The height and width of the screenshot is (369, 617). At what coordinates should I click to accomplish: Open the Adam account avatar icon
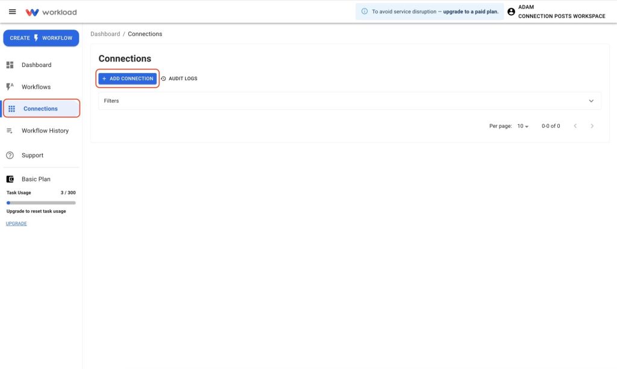click(511, 12)
